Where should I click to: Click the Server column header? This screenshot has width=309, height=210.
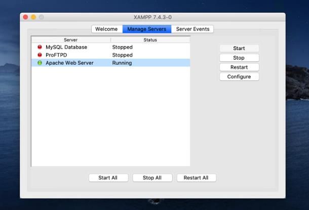(x=71, y=40)
